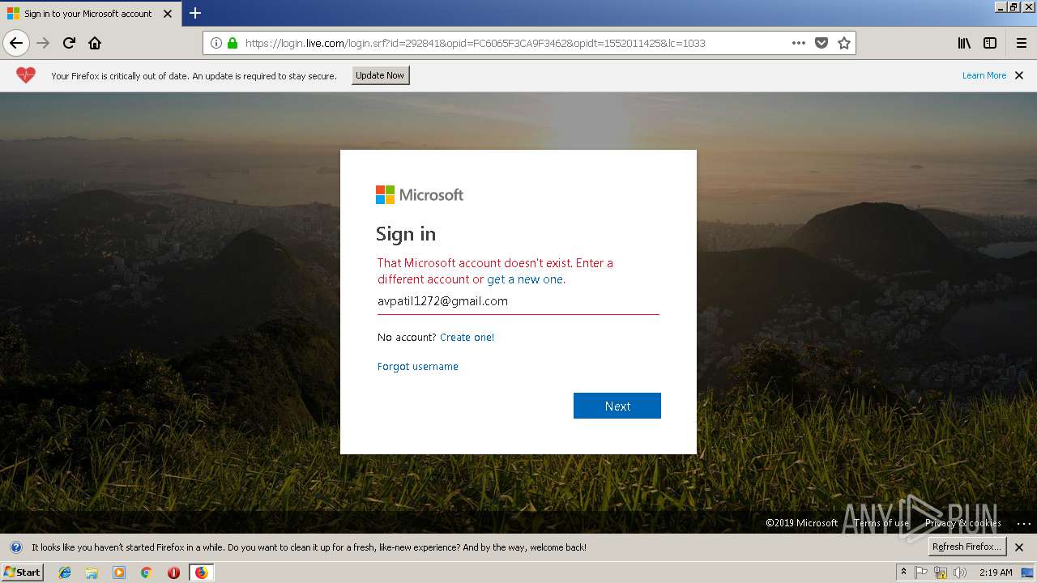Open the Learn More link

pos(984,75)
